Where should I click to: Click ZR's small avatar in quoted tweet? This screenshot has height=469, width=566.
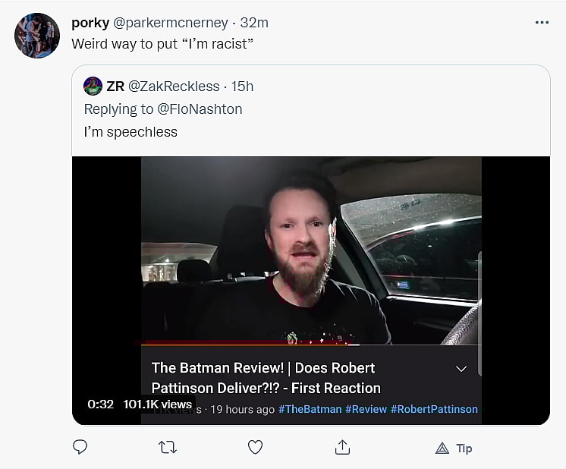click(x=93, y=86)
